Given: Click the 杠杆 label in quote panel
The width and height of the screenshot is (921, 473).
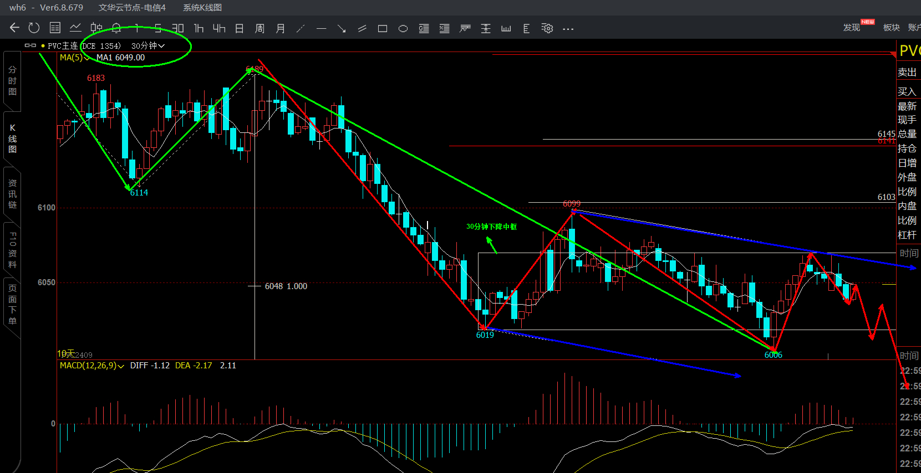Looking at the screenshot, I should (907, 235).
